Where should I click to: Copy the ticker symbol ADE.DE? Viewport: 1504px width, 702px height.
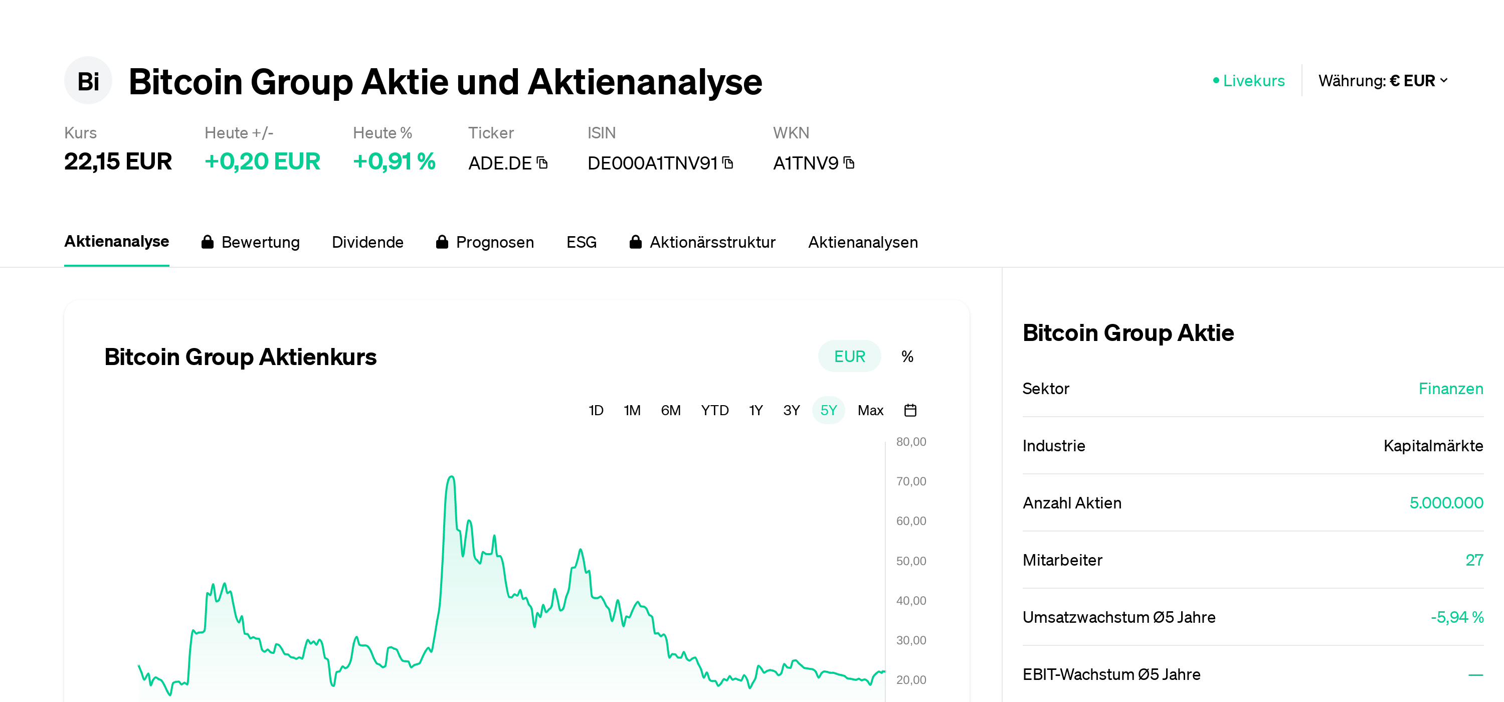542,163
